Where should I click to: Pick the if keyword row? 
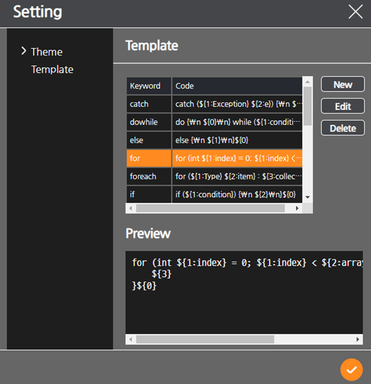click(x=149, y=194)
